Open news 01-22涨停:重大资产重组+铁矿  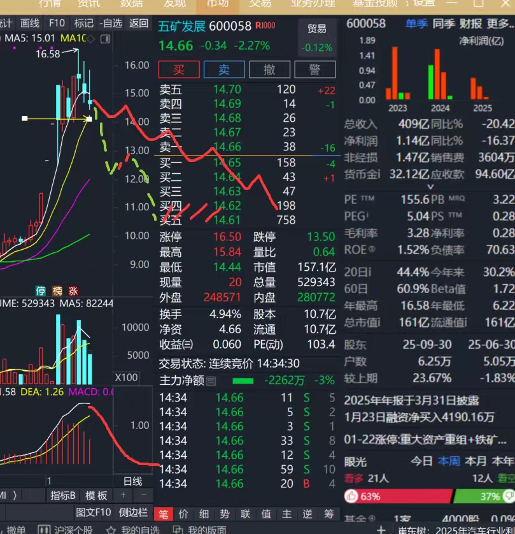[425, 440]
